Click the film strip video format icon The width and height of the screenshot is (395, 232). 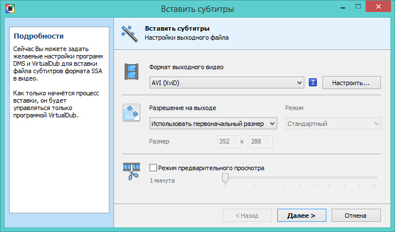coord(132,72)
